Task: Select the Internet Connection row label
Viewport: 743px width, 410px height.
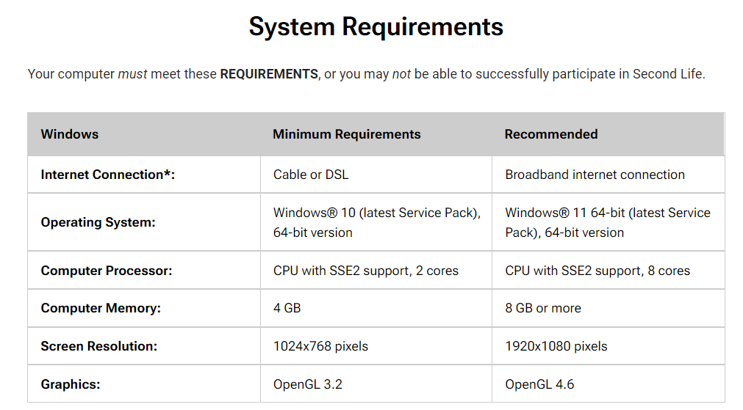Action: (x=107, y=175)
